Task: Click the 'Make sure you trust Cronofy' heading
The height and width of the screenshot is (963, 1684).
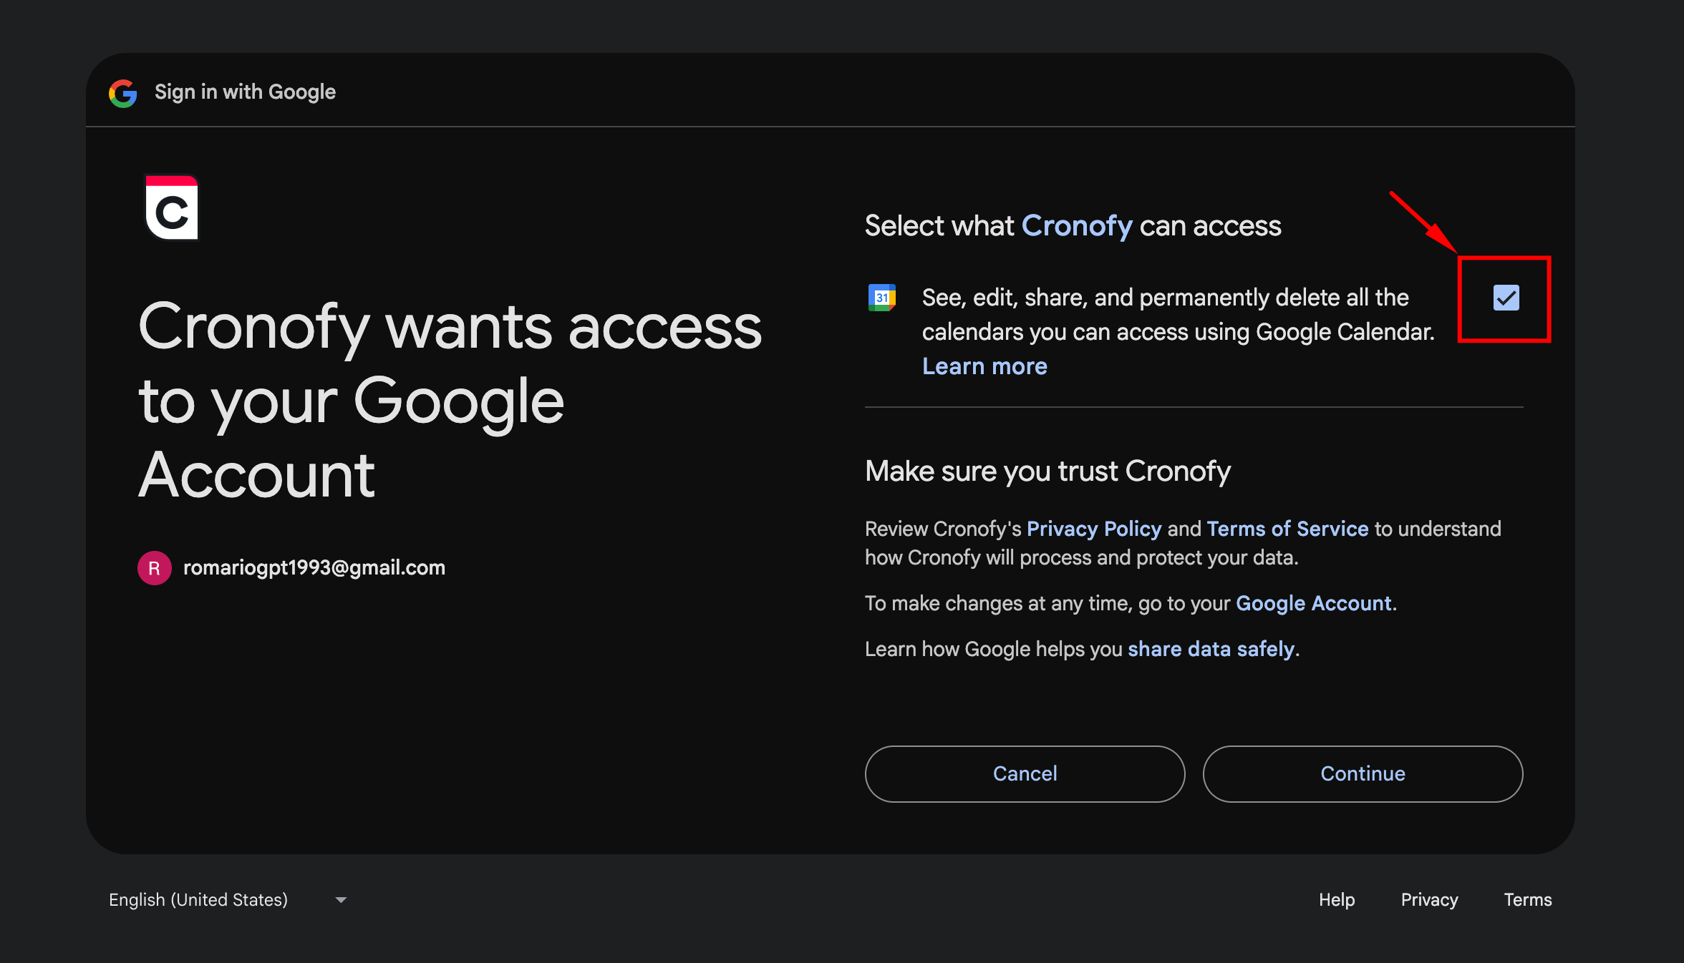Action: [1047, 471]
